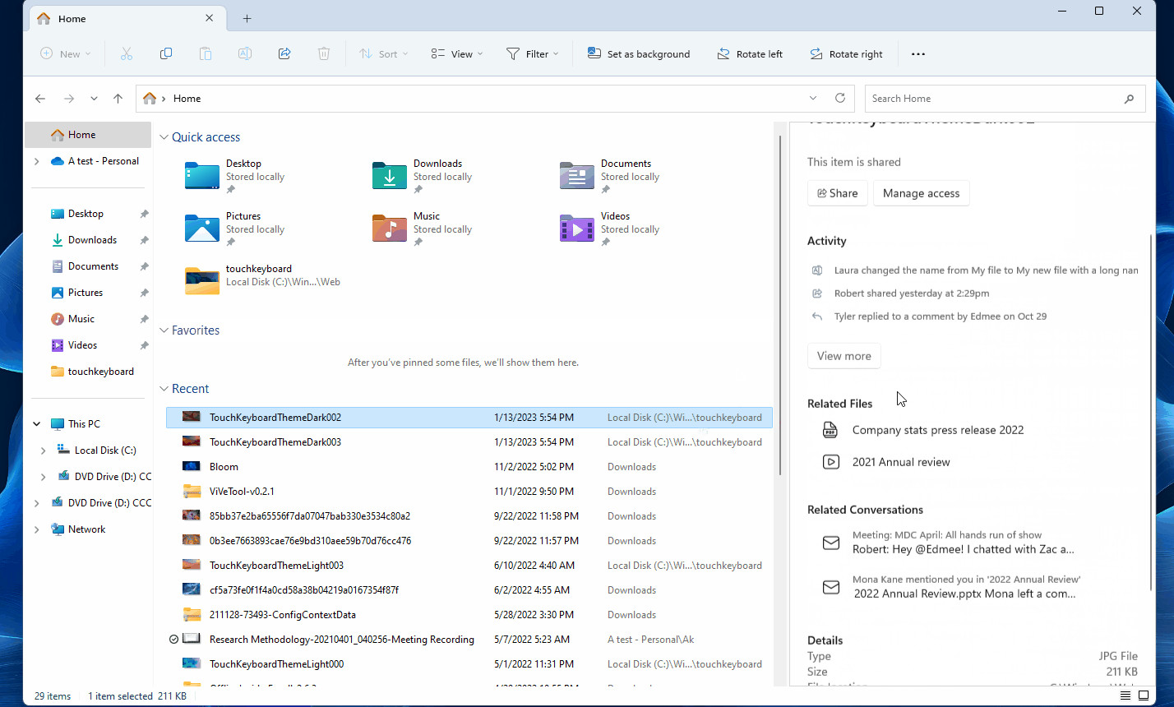Open the See more ellipsis menu
Image resolution: width=1174 pixels, height=707 pixels.
click(x=918, y=54)
